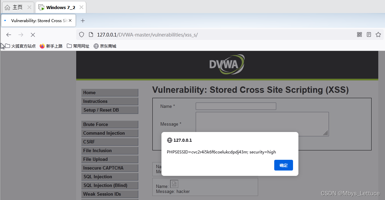Screen dimensions: 385x200
Task: Open Setup / Reset DB page
Action: point(110,110)
